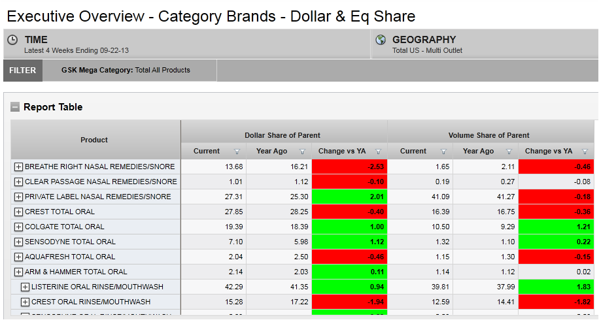Click the clock icon beside TIME
Viewport: 599px width, 320px height.
click(x=12, y=40)
